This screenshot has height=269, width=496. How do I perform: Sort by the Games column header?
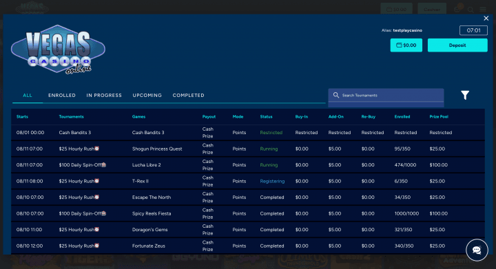tap(139, 117)
